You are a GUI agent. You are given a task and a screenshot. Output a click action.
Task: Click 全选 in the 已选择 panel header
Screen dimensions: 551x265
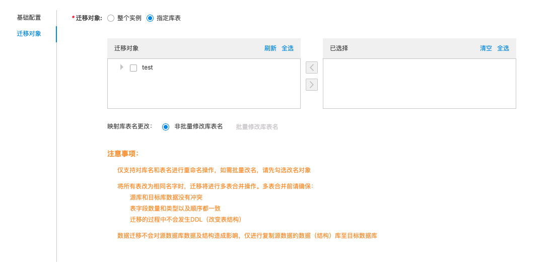(x=503, y=48)
